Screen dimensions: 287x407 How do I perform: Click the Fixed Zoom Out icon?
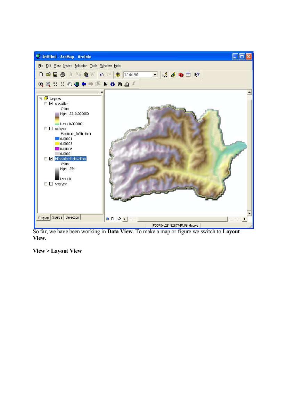63,84
